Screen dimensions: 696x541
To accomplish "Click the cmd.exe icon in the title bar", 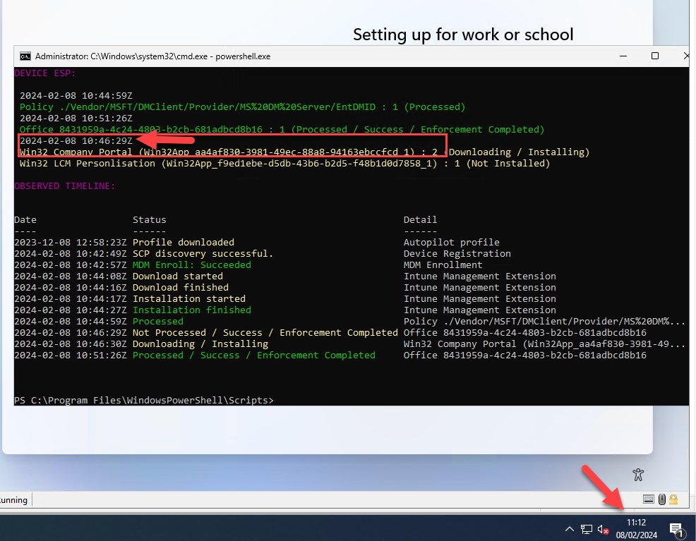I will [25, 56].
